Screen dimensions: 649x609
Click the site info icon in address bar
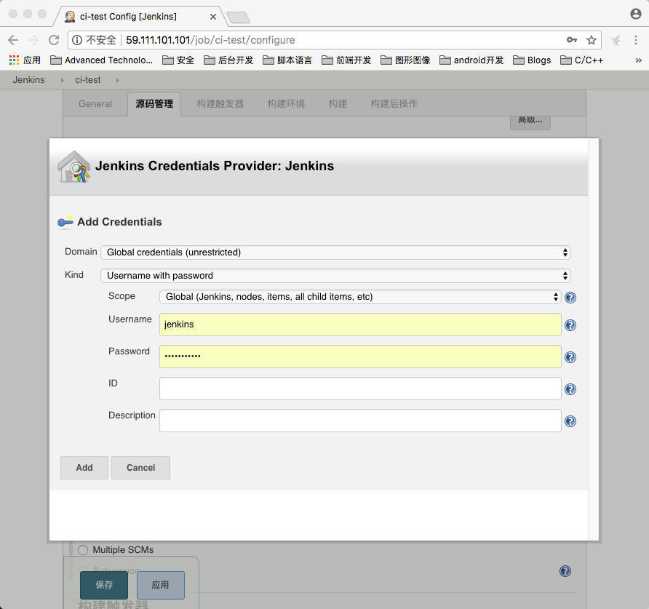pyautogui.click(x=77, y=40)
